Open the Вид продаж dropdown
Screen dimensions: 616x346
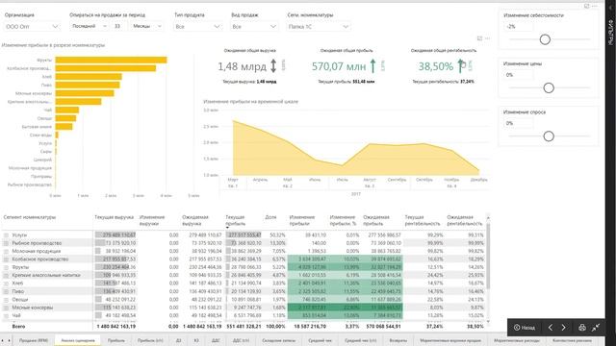(254, 27)
